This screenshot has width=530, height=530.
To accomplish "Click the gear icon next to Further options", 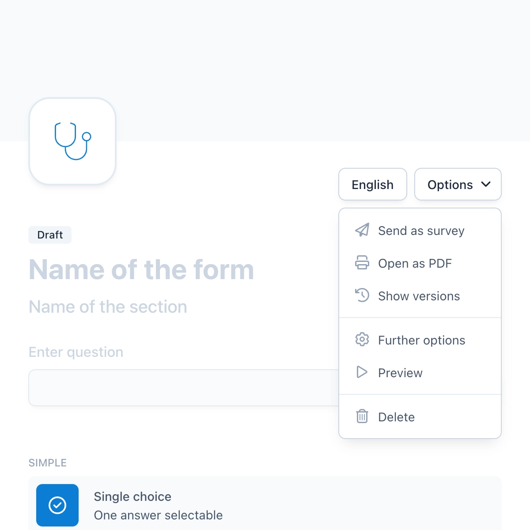I will [363, 340].
